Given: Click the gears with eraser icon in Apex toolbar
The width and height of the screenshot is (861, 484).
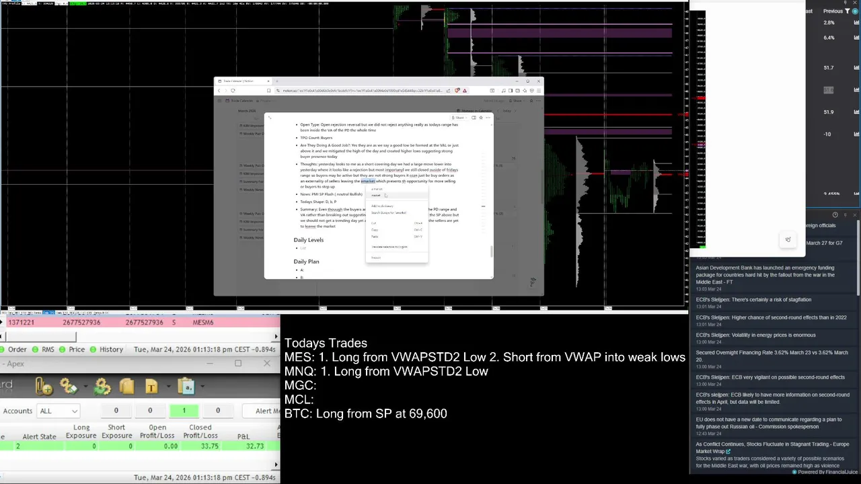Looking at the screenshot, I should (x=69, y=386).
